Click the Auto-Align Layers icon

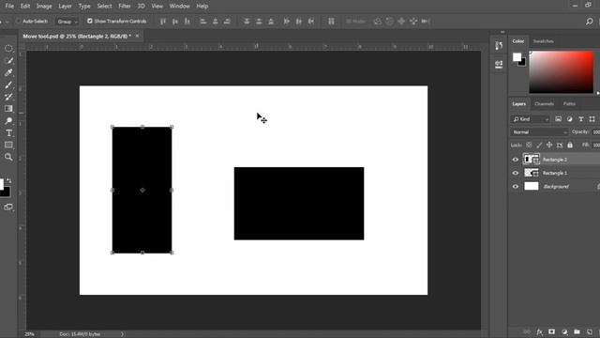click(331, 22)
